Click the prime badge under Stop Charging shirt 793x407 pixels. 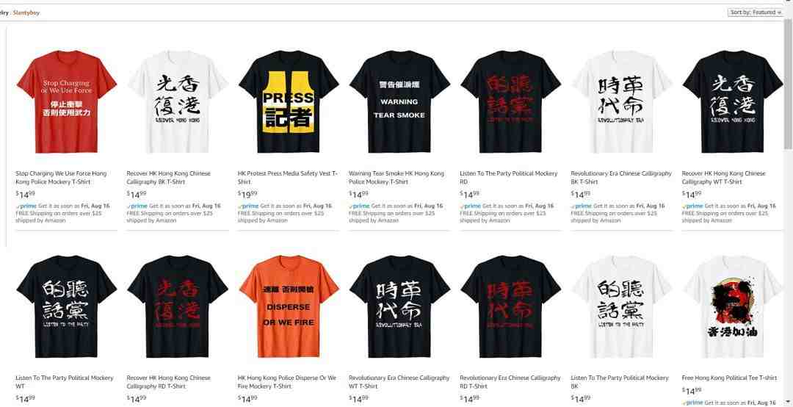(x=26, y=206)
